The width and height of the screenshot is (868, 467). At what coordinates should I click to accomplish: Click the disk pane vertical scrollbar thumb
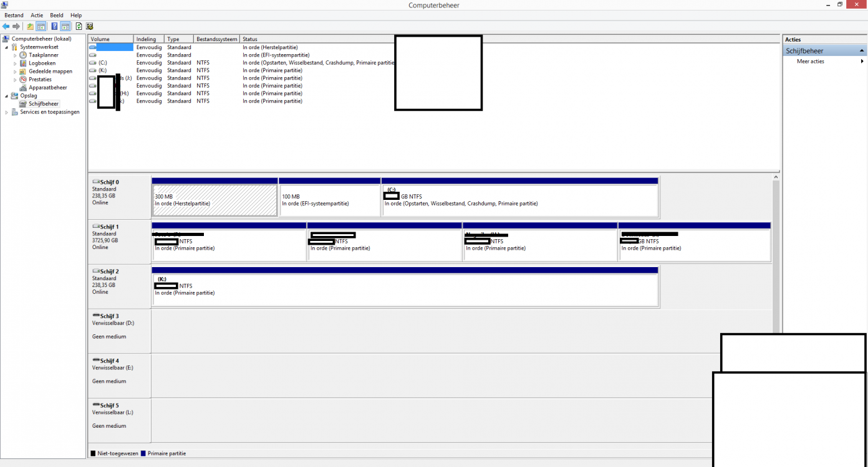[x=776, y=257]
